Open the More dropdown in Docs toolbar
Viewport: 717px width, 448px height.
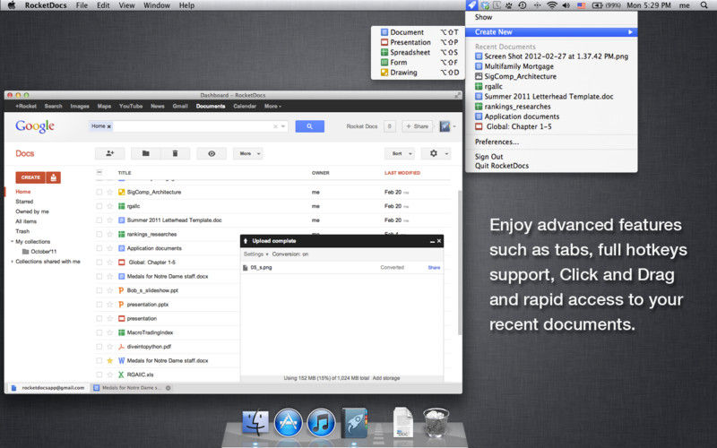coord(248,153)
